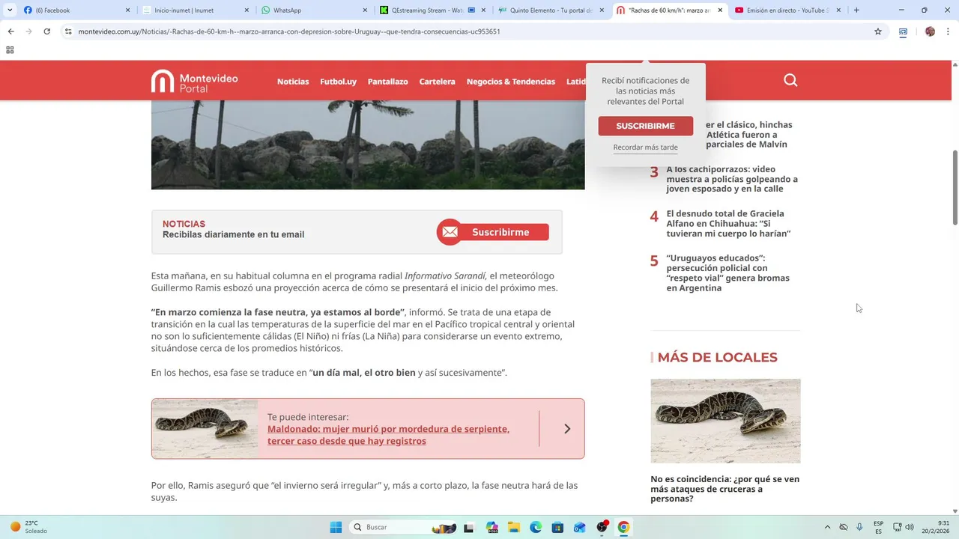
Task: Reload the page with refresh icon
Action: (x=46, y=31)
